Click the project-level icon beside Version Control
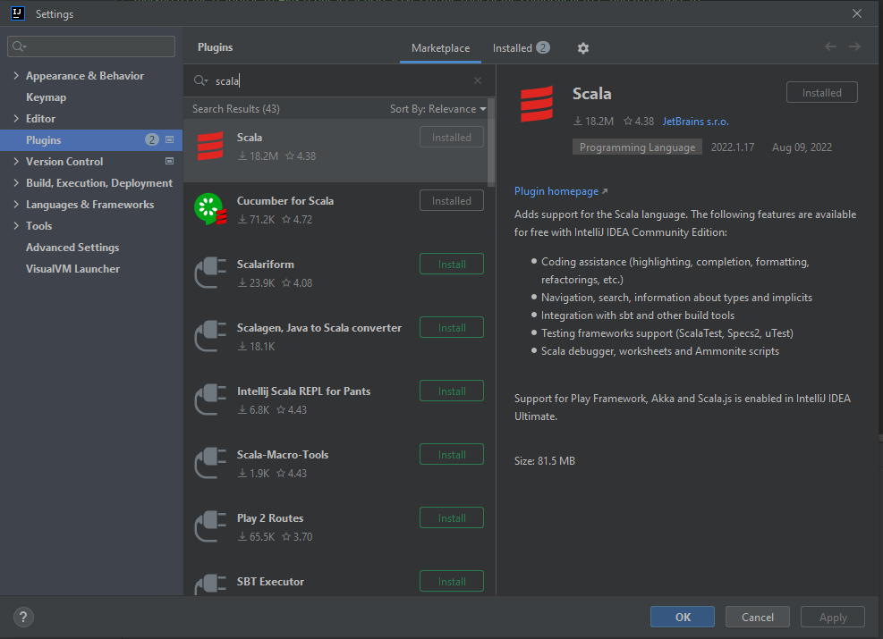883x639 pixels. [169, 161]
